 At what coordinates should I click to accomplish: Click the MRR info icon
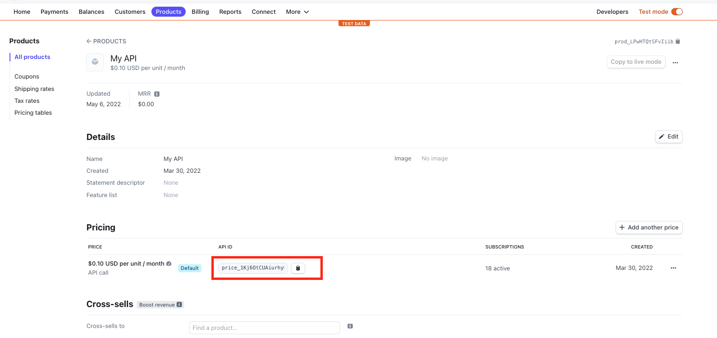click(157, 93)
